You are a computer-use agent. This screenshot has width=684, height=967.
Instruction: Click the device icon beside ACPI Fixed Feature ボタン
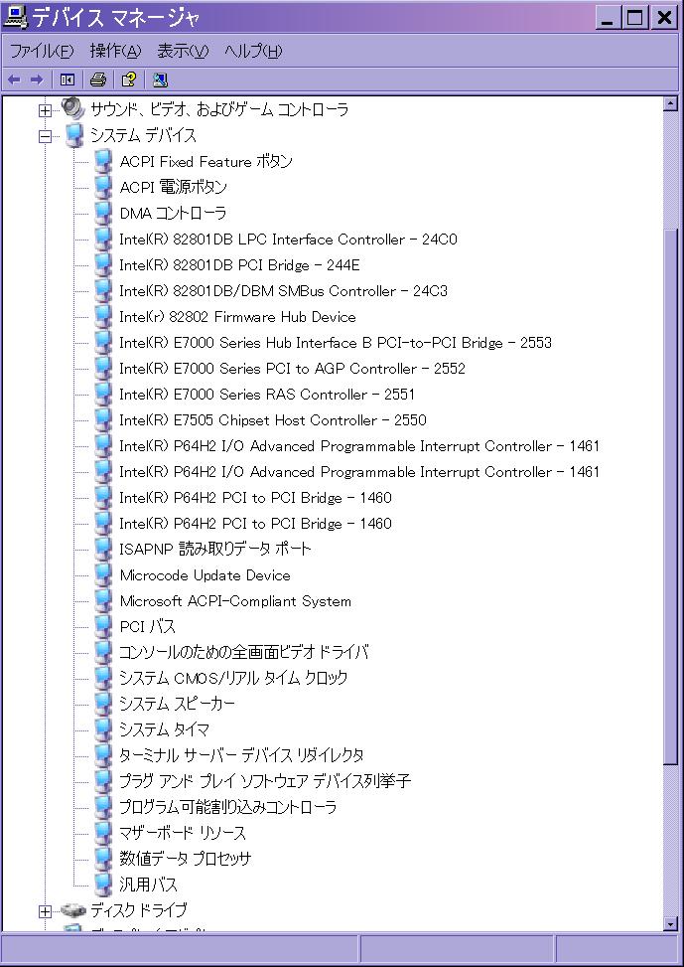(x=102, y=162)
